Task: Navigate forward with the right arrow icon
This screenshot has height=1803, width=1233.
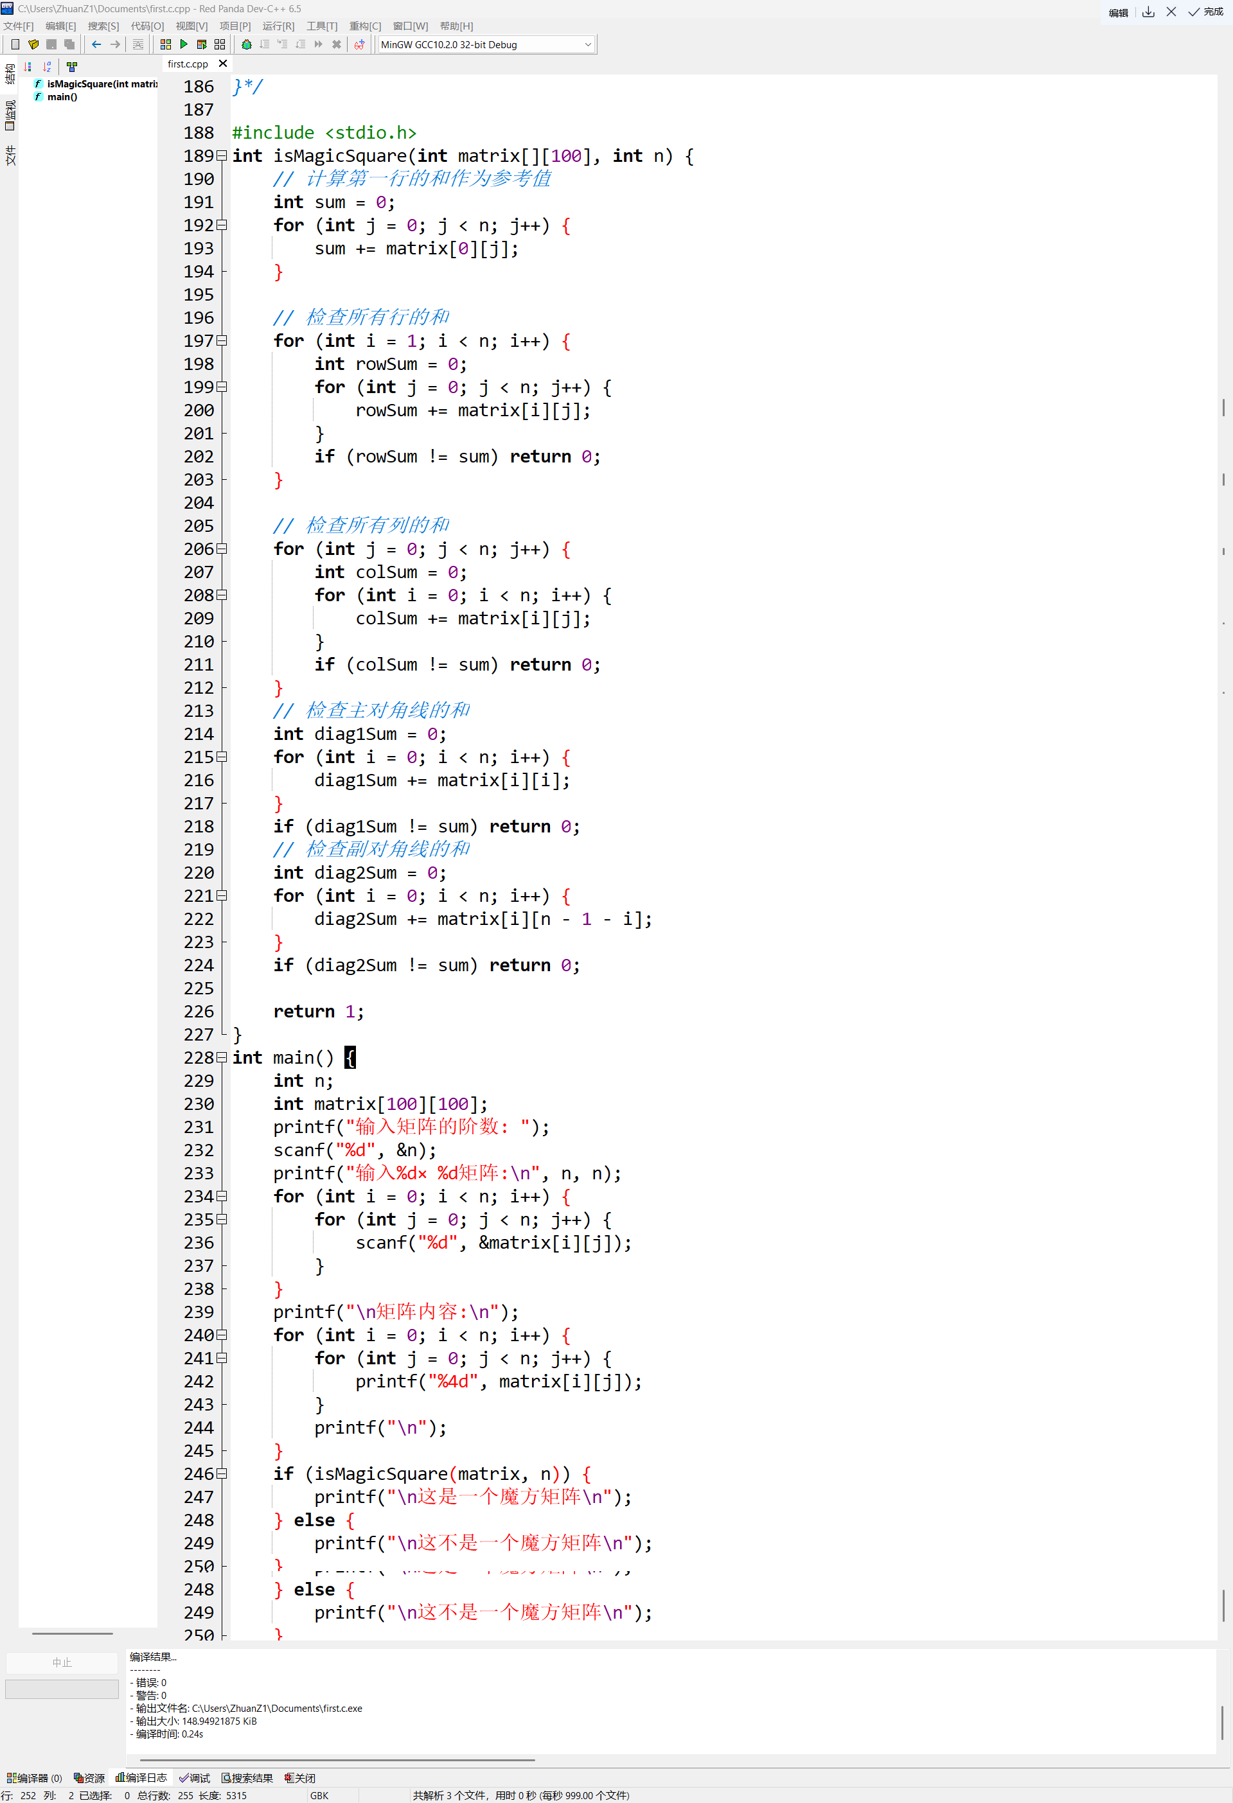Action: coord(115,44)
